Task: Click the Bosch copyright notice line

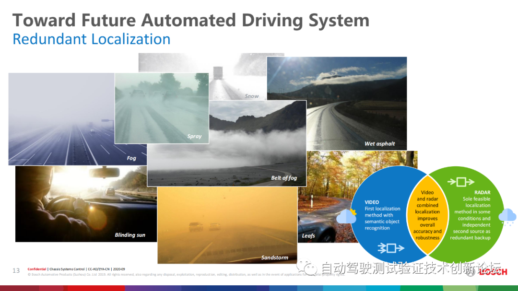Action: [x=186, y=275]
